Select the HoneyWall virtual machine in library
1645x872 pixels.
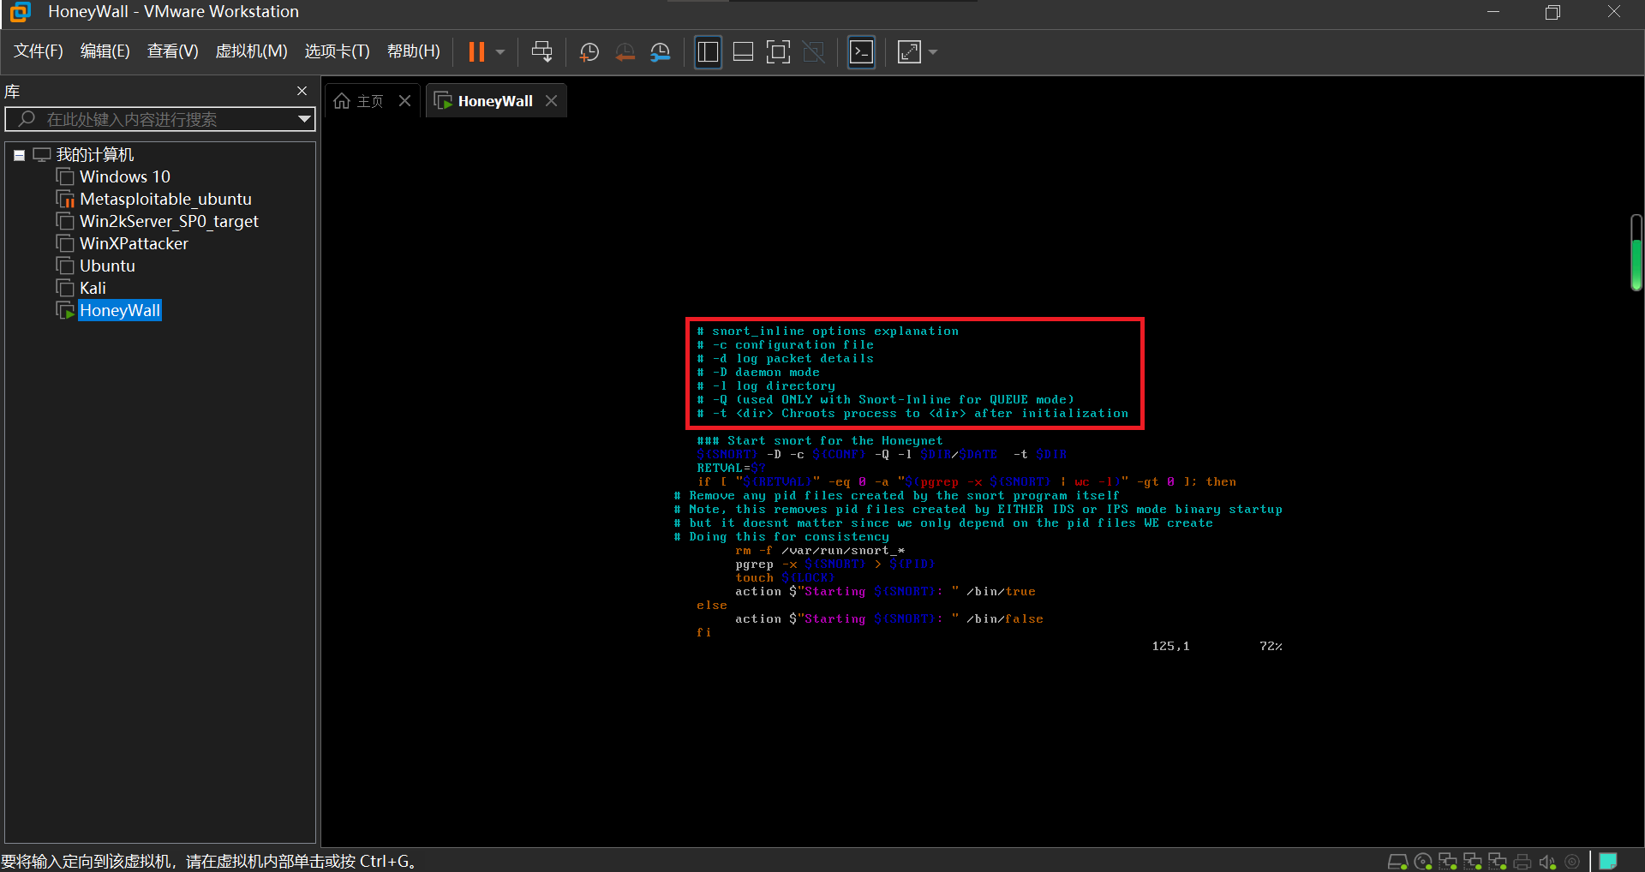[x=120, y=310]
